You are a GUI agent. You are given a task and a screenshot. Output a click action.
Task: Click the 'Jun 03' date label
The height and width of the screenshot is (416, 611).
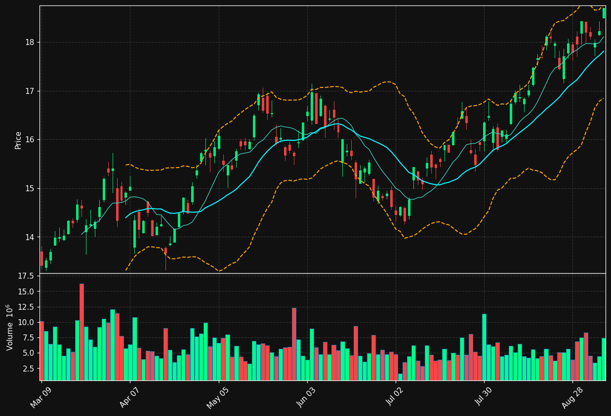click(306, 397)
